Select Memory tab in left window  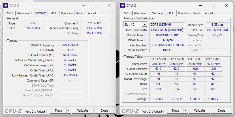(x=40, y=13)
